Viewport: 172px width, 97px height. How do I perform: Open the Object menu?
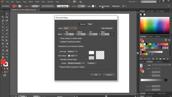18,2
